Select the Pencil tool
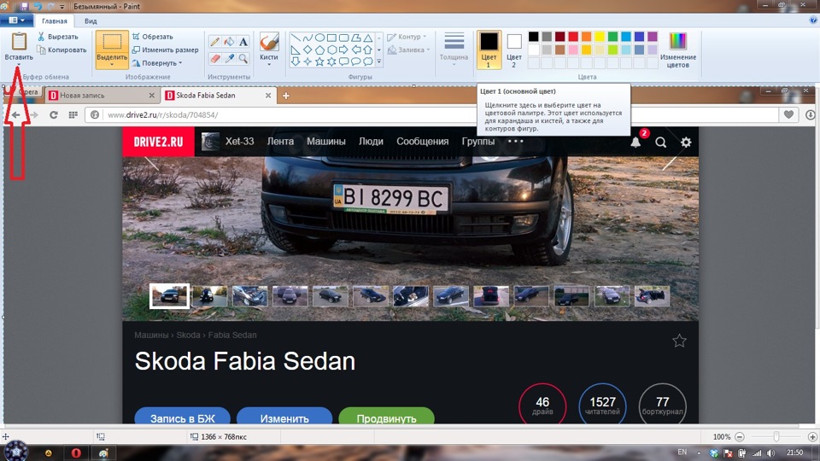The width and height of the screenshot is (820, 461). coord(215,42)
